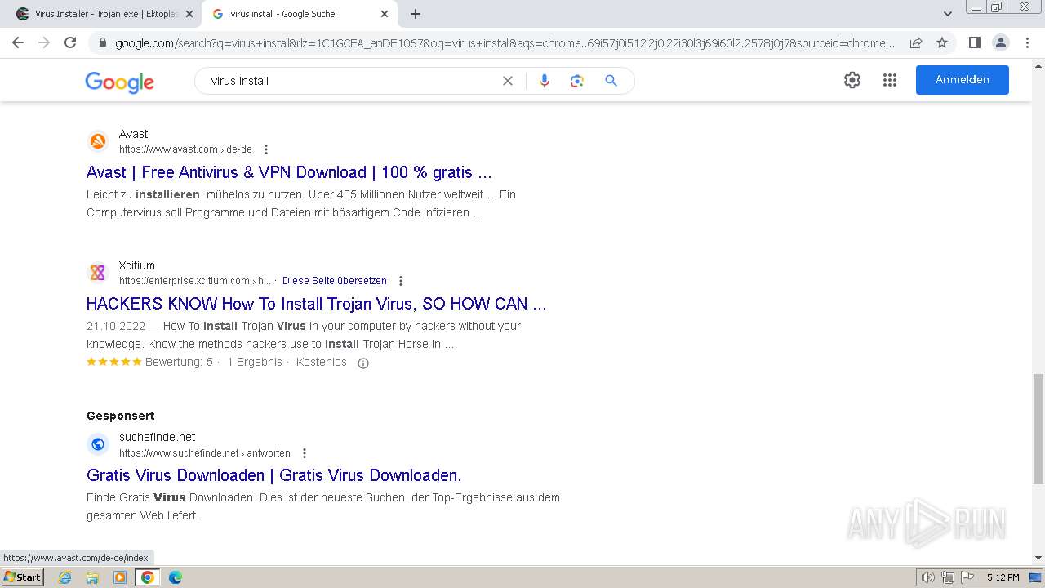1045x588 pixels.
Task: Click https://www.avast.com › de-de URL text
Action: pyautogui.click(x=185, y=149)
